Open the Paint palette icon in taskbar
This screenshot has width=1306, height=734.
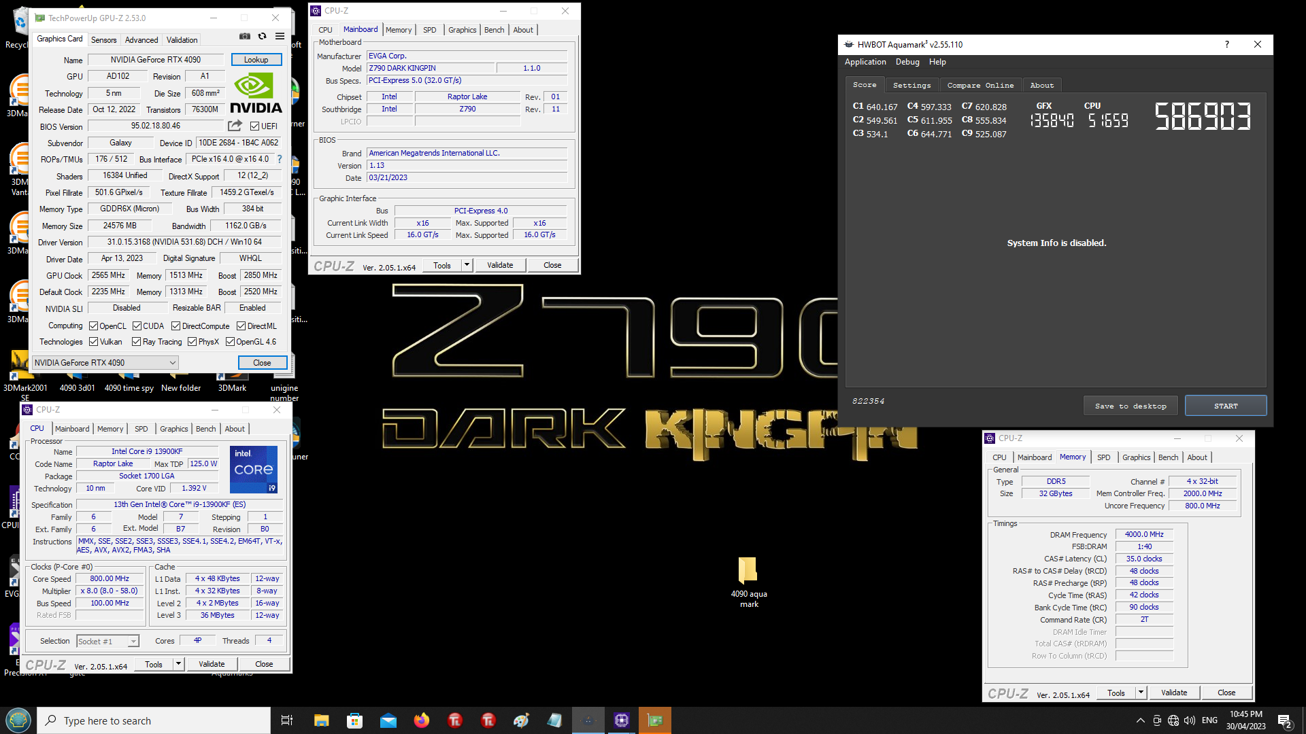pyautogui.click(x=522, y=720)
